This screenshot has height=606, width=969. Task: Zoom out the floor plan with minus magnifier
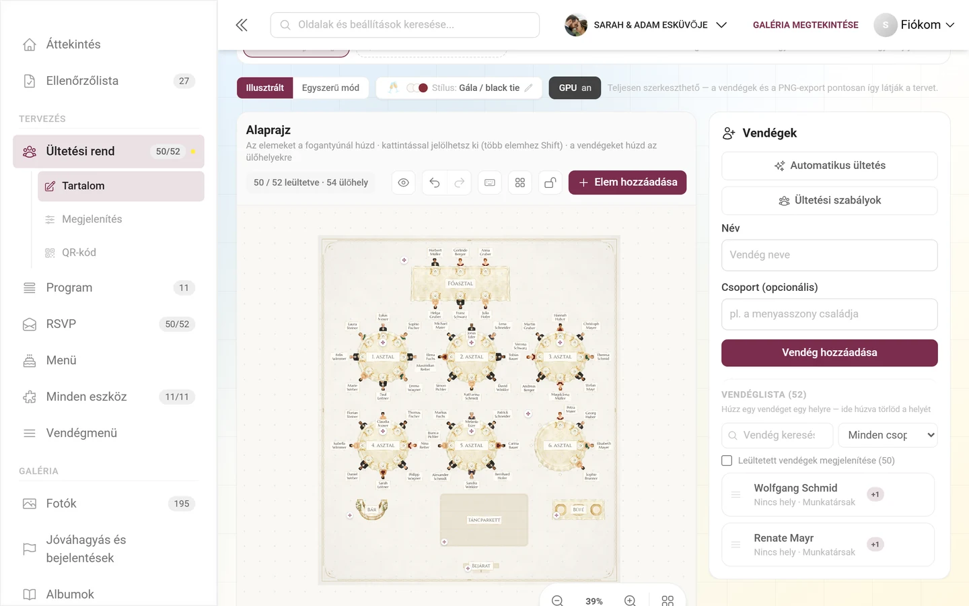(x=557, y=601)
